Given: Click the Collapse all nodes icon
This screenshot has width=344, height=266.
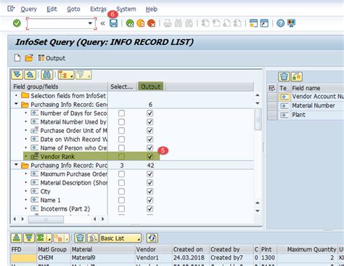Looking at the screenshot, I should (x=30, y=75).
